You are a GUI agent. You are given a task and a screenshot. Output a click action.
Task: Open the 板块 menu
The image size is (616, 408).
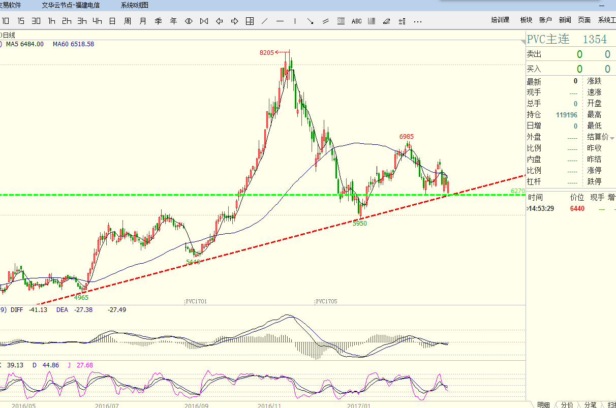point(526,20)
